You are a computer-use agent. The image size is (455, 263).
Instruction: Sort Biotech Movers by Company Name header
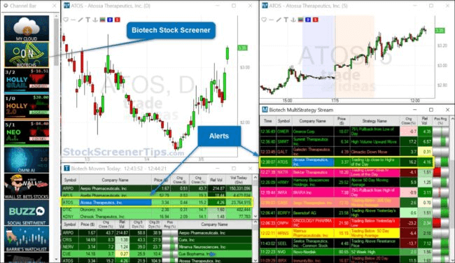[x=115, y=180]
